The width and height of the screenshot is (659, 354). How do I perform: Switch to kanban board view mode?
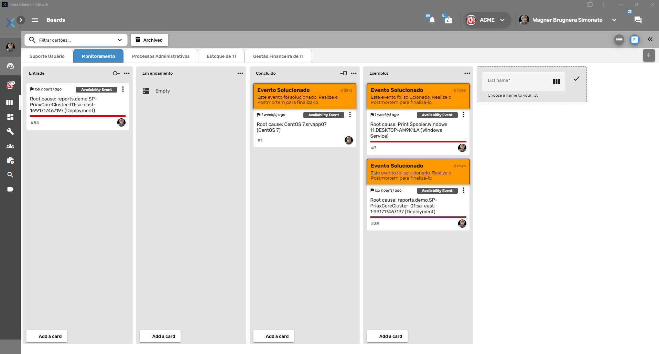click(634, 40)
